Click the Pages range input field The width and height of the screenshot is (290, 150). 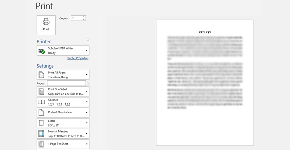(66, 83)
